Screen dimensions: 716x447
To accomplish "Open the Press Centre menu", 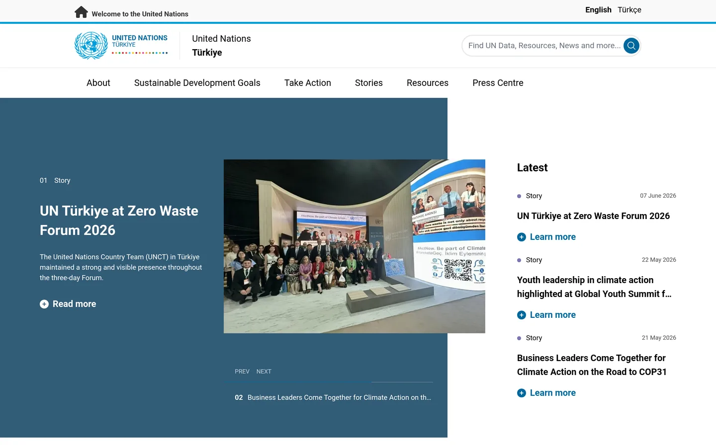I will click(498, 83).
